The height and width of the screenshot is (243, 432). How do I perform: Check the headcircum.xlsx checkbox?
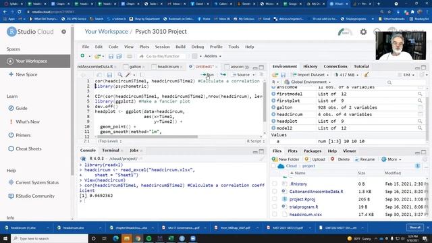coord(275,214)
